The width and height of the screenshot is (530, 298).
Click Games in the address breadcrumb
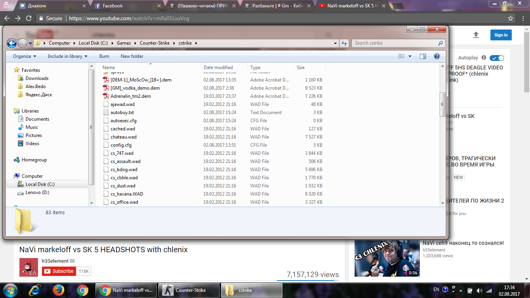(124, 43)
